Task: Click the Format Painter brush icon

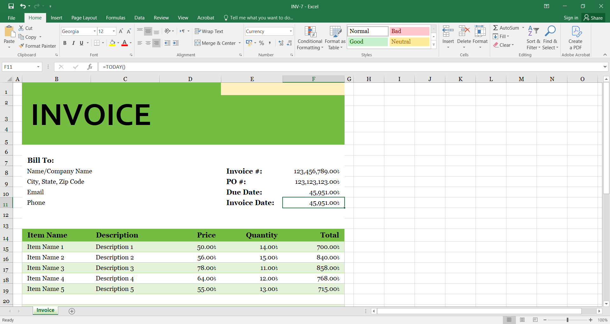Action: 21,46
